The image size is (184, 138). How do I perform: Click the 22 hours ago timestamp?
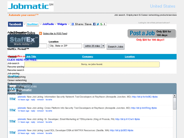click(x=24, y=133)
